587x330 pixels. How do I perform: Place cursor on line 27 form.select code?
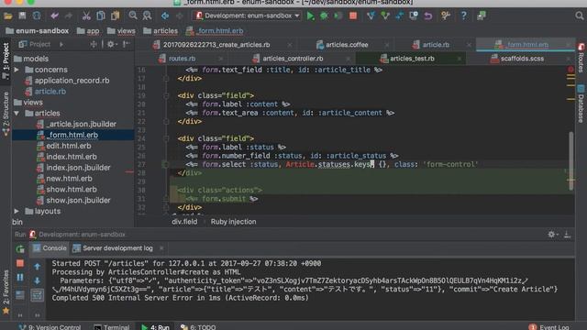[x=332, y=164]
